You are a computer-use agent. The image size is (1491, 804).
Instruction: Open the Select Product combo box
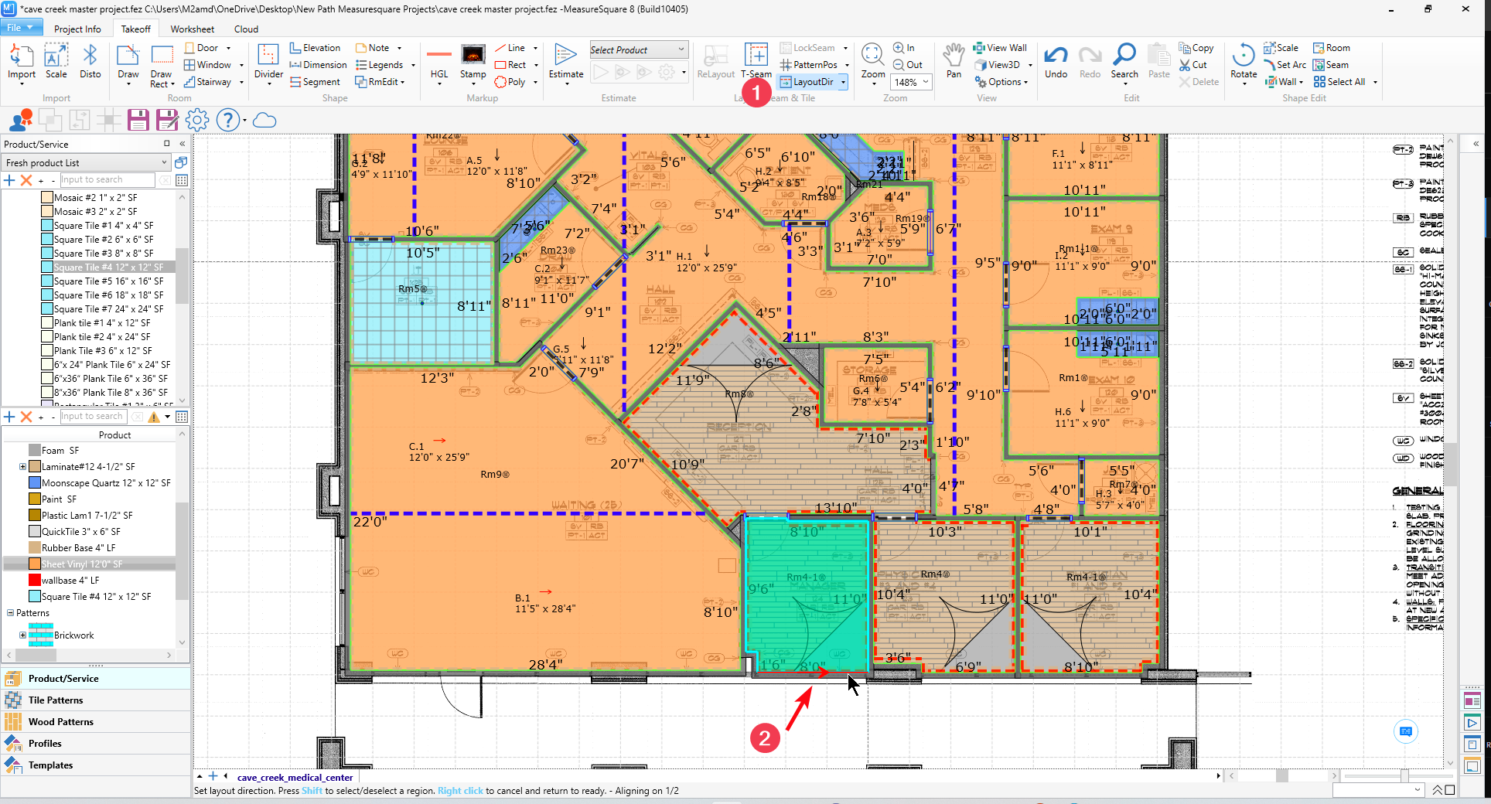(638, 50)
